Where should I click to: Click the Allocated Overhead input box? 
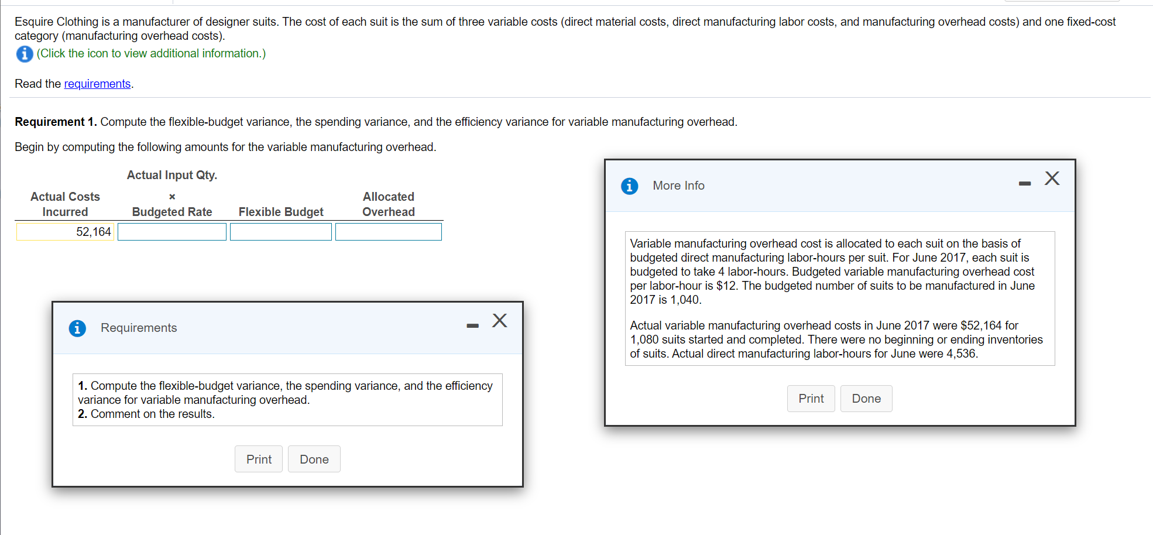click(x=389, y=232)
